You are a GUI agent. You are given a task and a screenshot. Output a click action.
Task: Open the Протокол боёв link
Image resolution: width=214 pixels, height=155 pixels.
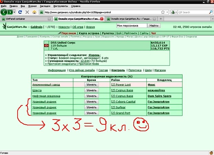pos(89,64)
